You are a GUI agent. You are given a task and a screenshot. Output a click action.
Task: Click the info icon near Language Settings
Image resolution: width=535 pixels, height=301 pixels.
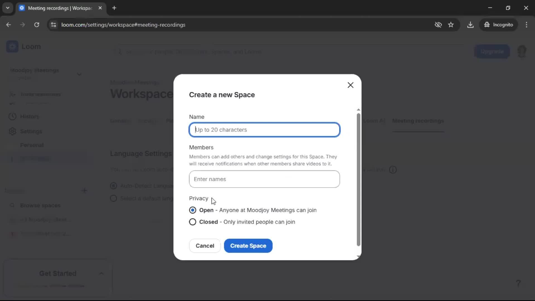tap(393, 170)
